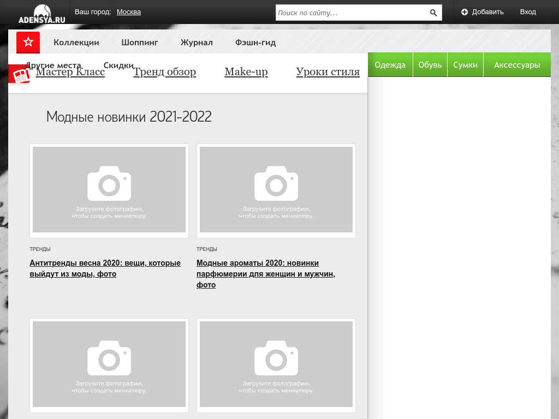Open the Тренд обзор link
This screenshot has width=559, height=419.
coord(164,72)
